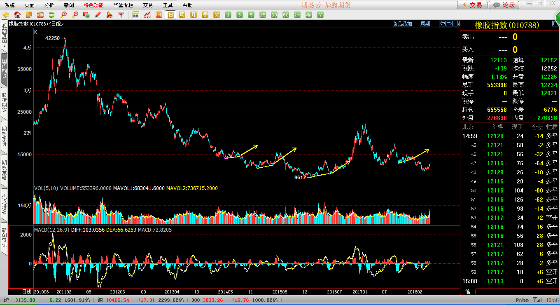Open the 帮助 menu
Viewport: 560px width, 305px height.
pos(187,5)
